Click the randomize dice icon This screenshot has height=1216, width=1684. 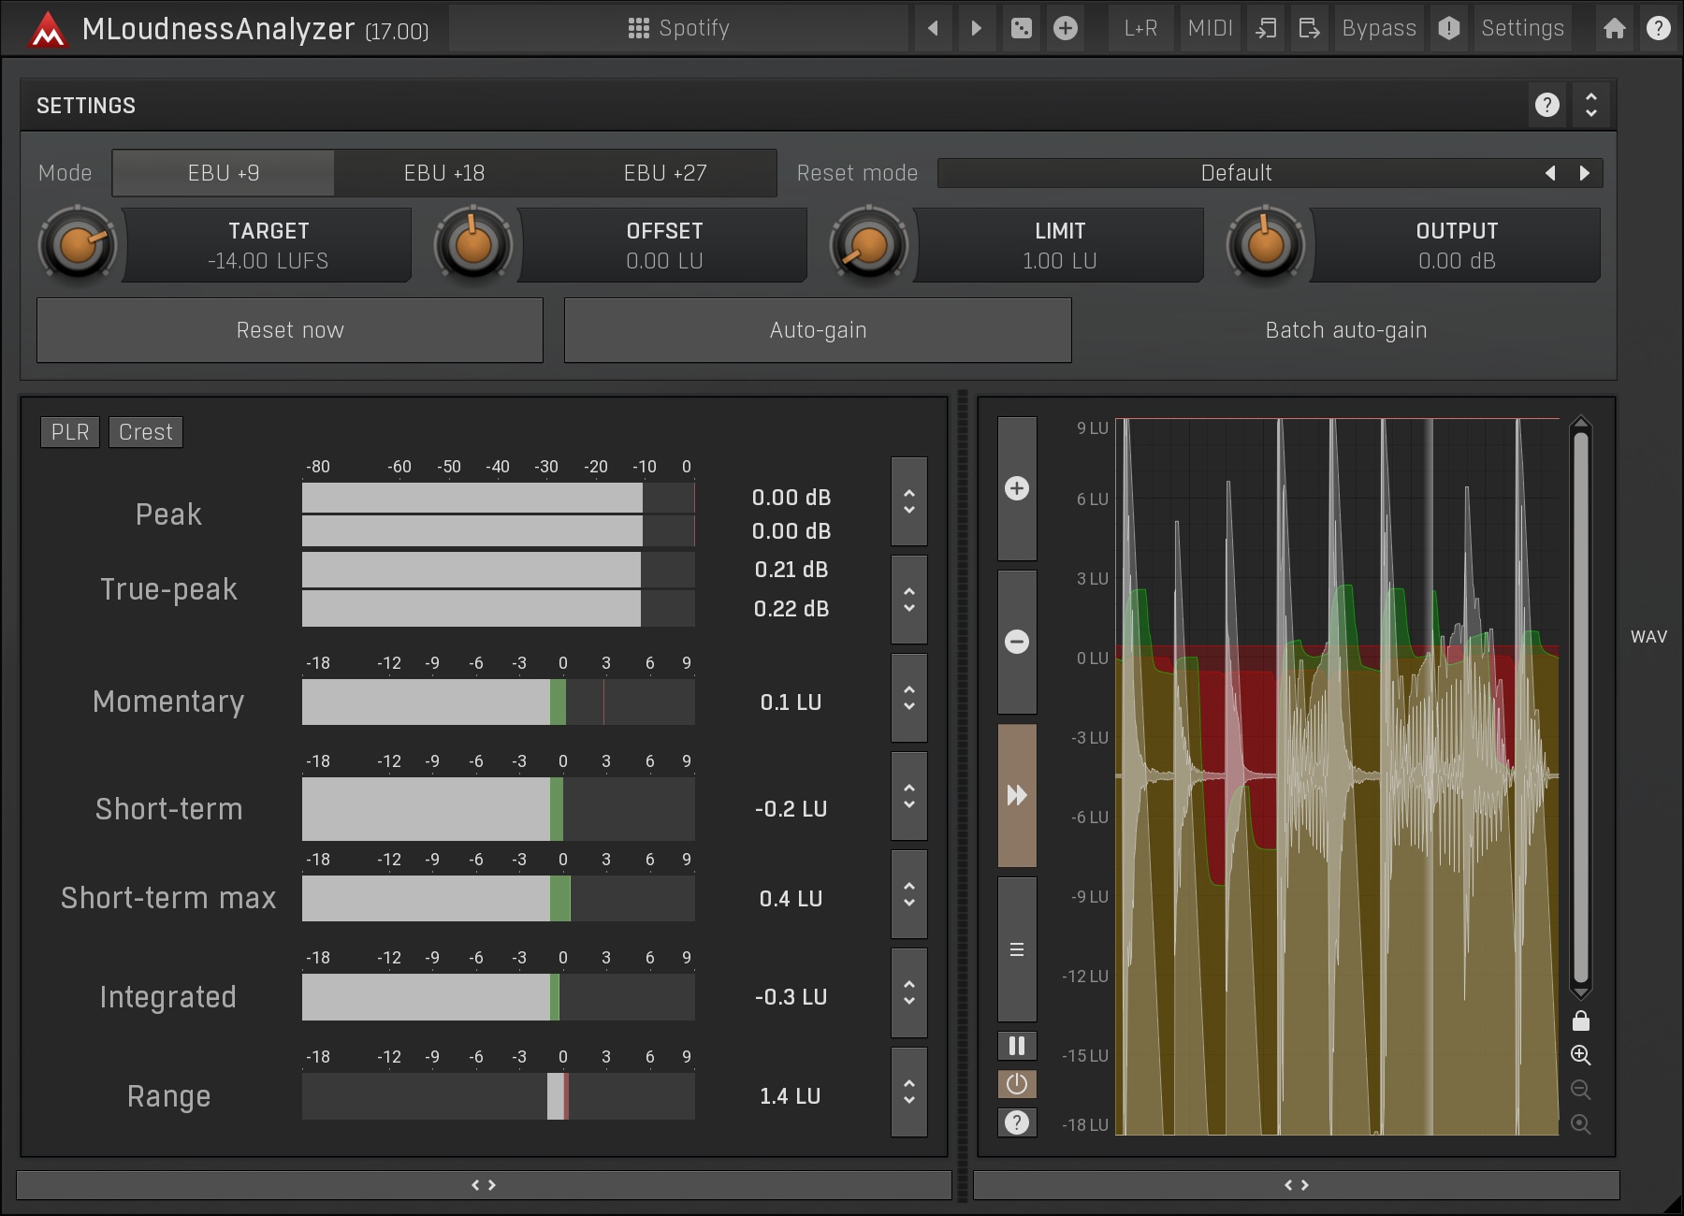tap(1021, 28)
